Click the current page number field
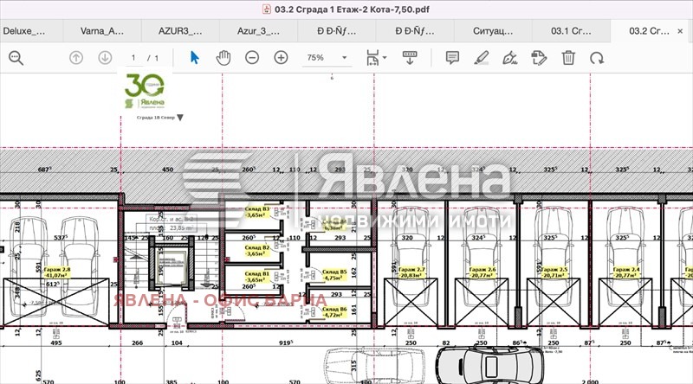This screenshot has width=693, height=384. click(134, 58)
